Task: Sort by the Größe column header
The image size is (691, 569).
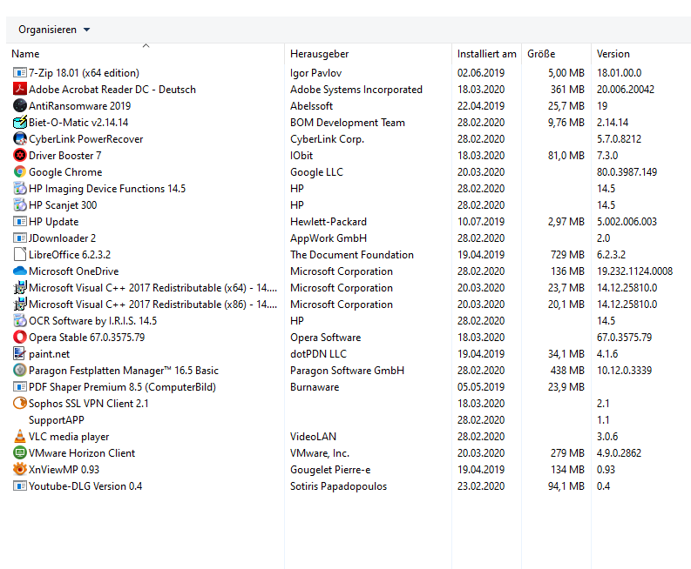Action: click(556, 54)
